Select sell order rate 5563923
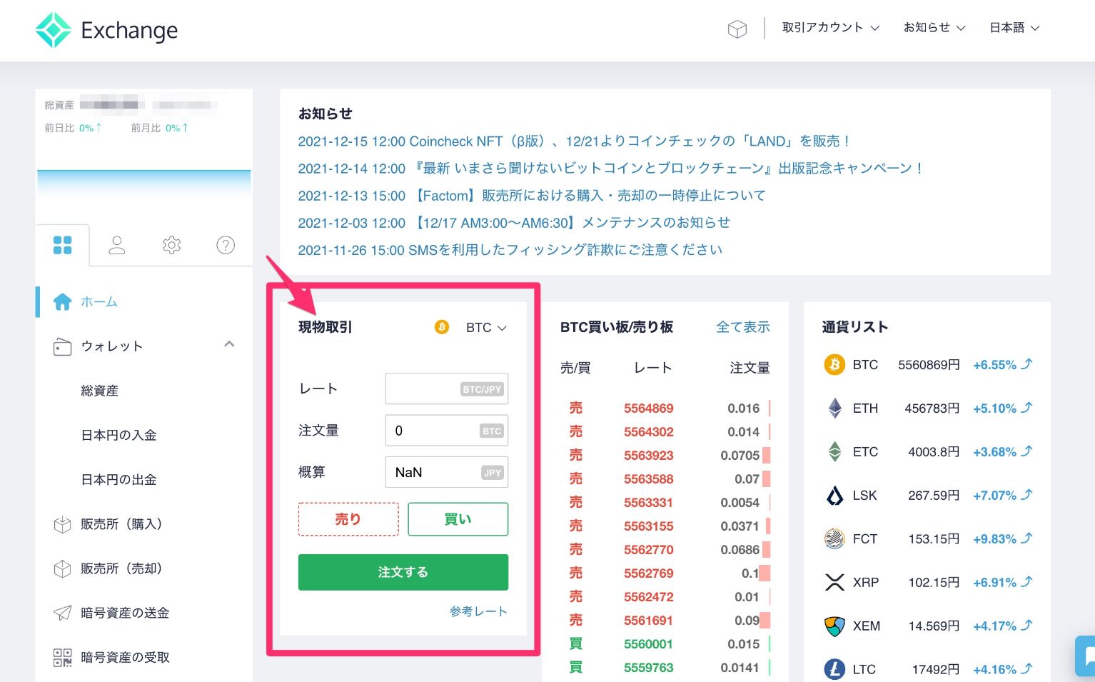The height and width of the screenshot is (682, 1095). 649,456
